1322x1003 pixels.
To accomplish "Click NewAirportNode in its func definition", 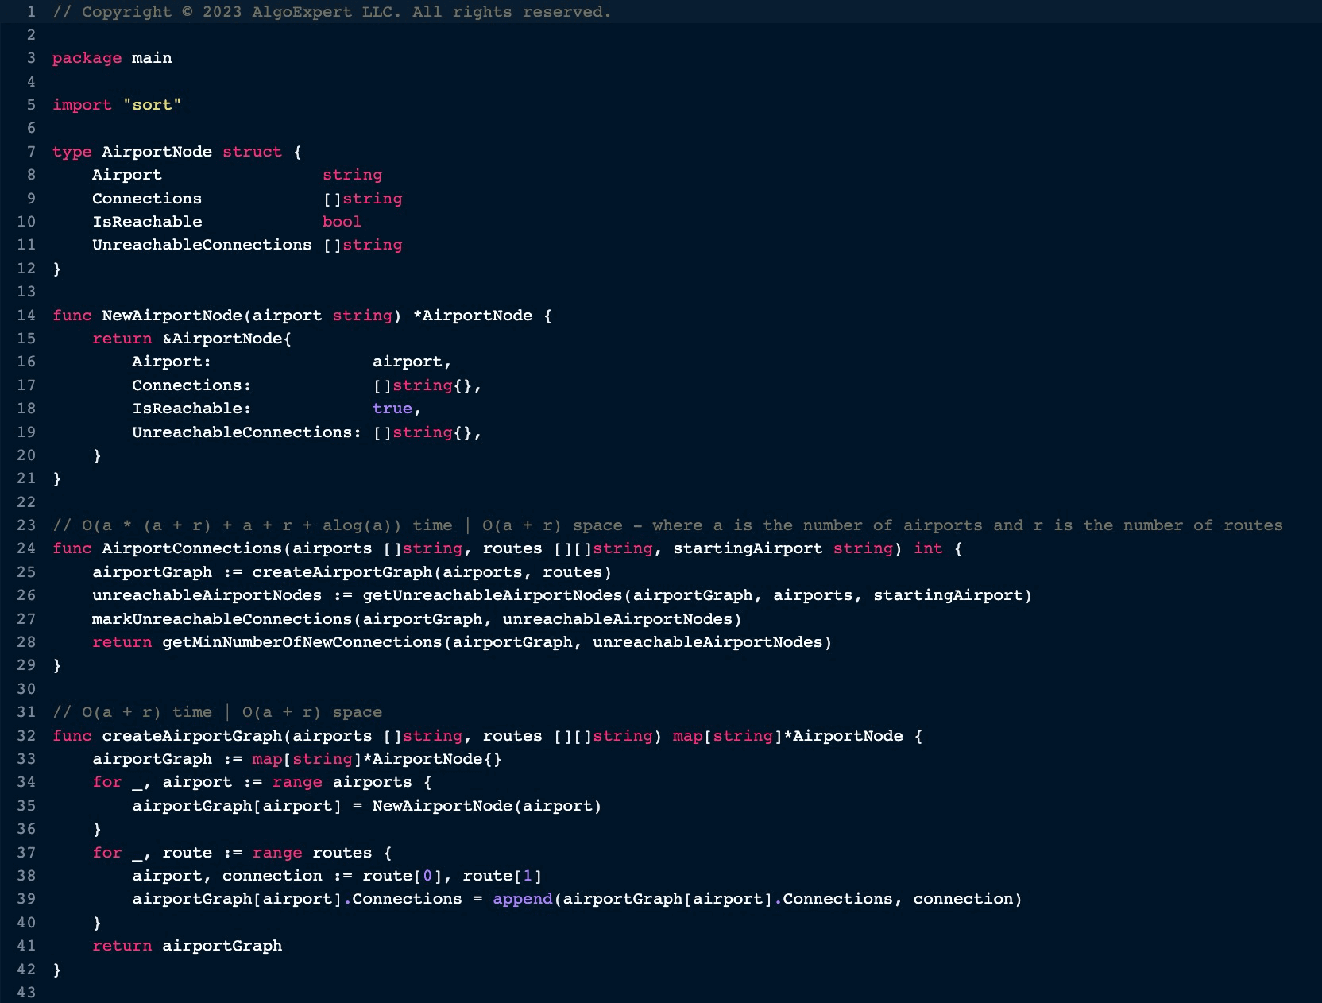I will coord(172,316).
